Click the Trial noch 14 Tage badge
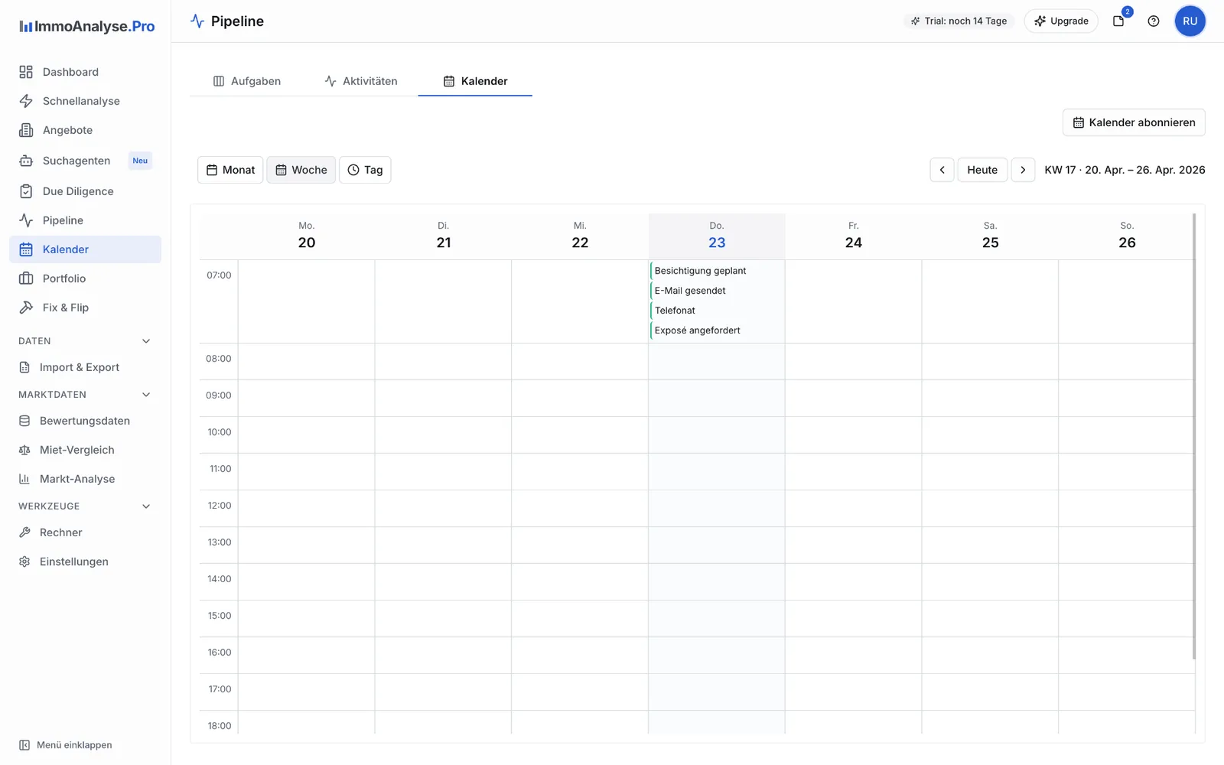This screenshot has width=1224, height=765. 959,21
